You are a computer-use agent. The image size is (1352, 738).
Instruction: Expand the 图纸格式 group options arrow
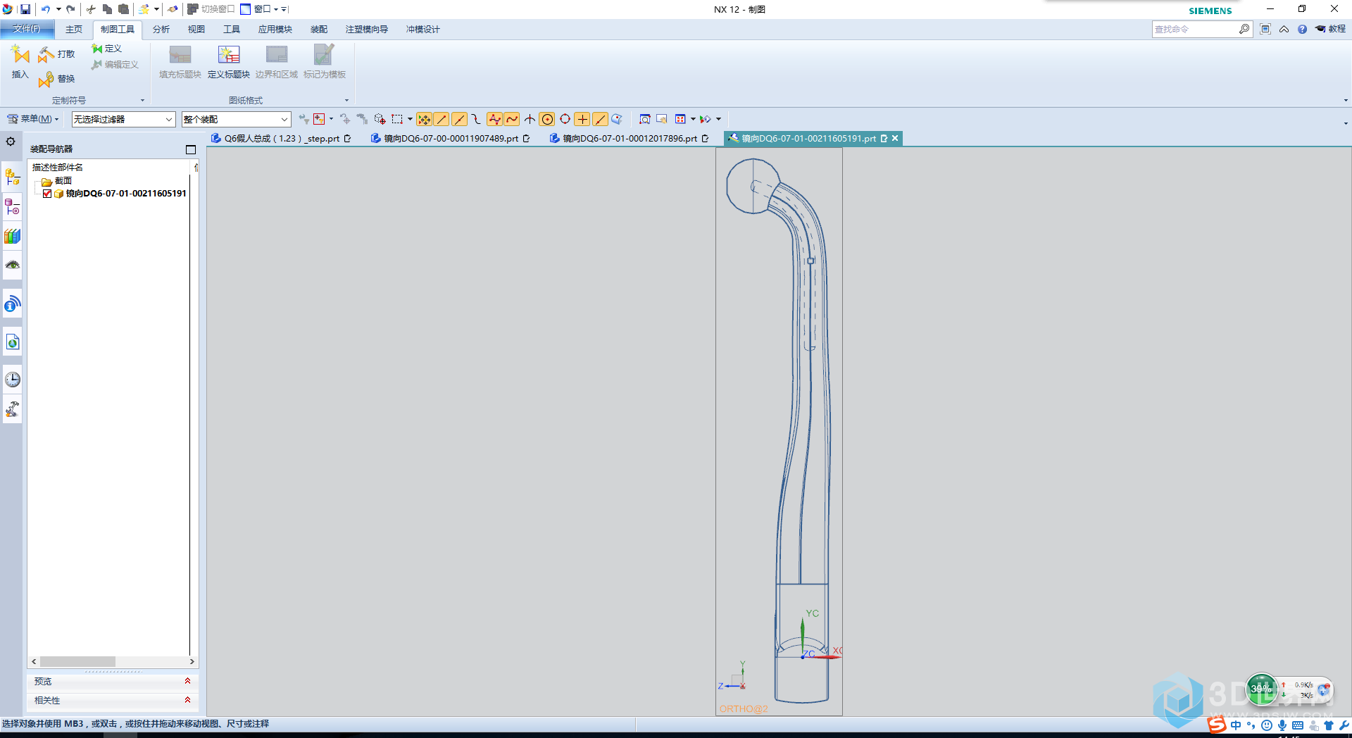point(346,100)
